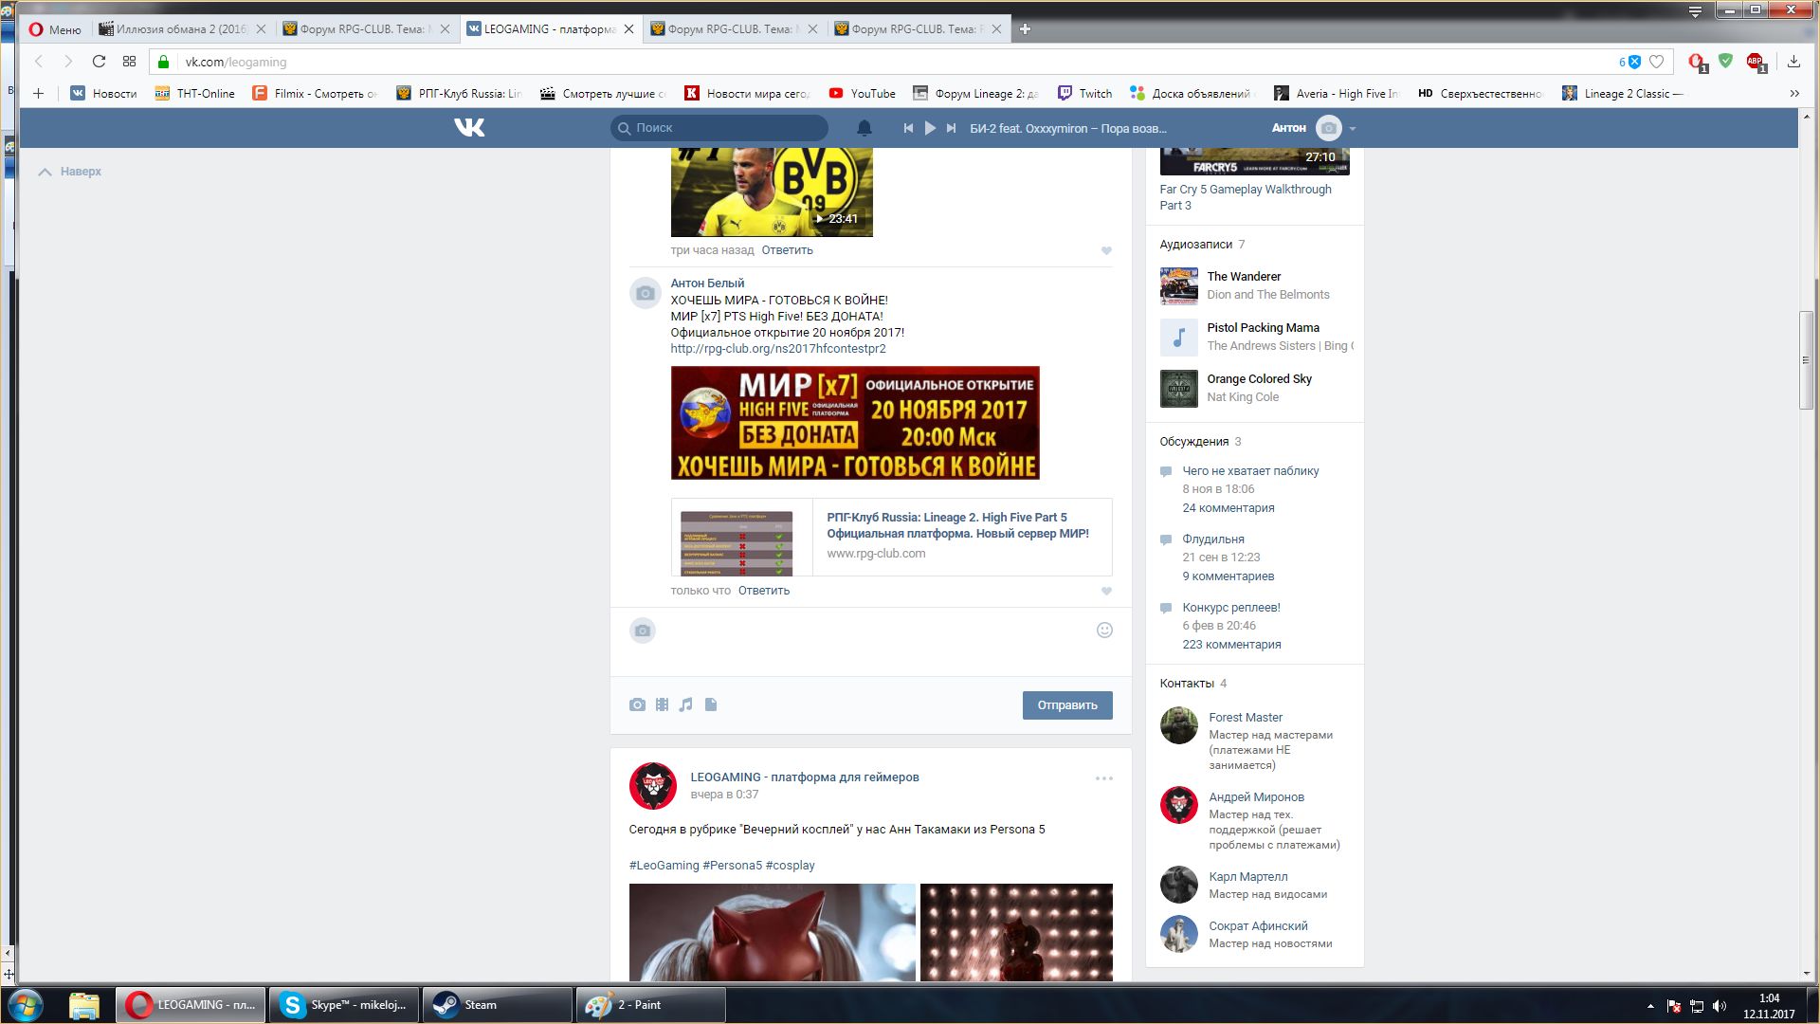Viewport: 1820px width, 1024px height.
Task: Expand the hidden bookmarks overflow chevron
Action: pos(1793,93)
